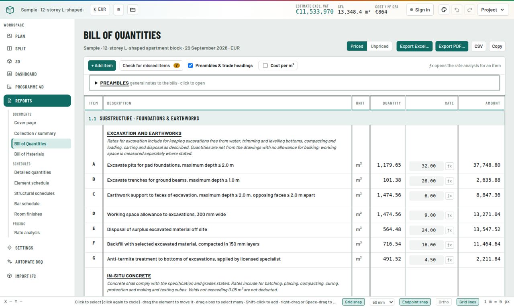Toggle Endpoint snap in status bar

click(415, 302)
